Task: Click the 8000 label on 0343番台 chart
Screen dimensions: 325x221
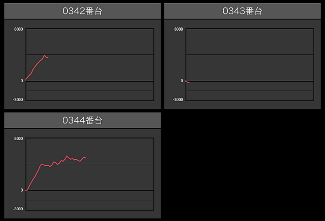Action: click(178, 29)
